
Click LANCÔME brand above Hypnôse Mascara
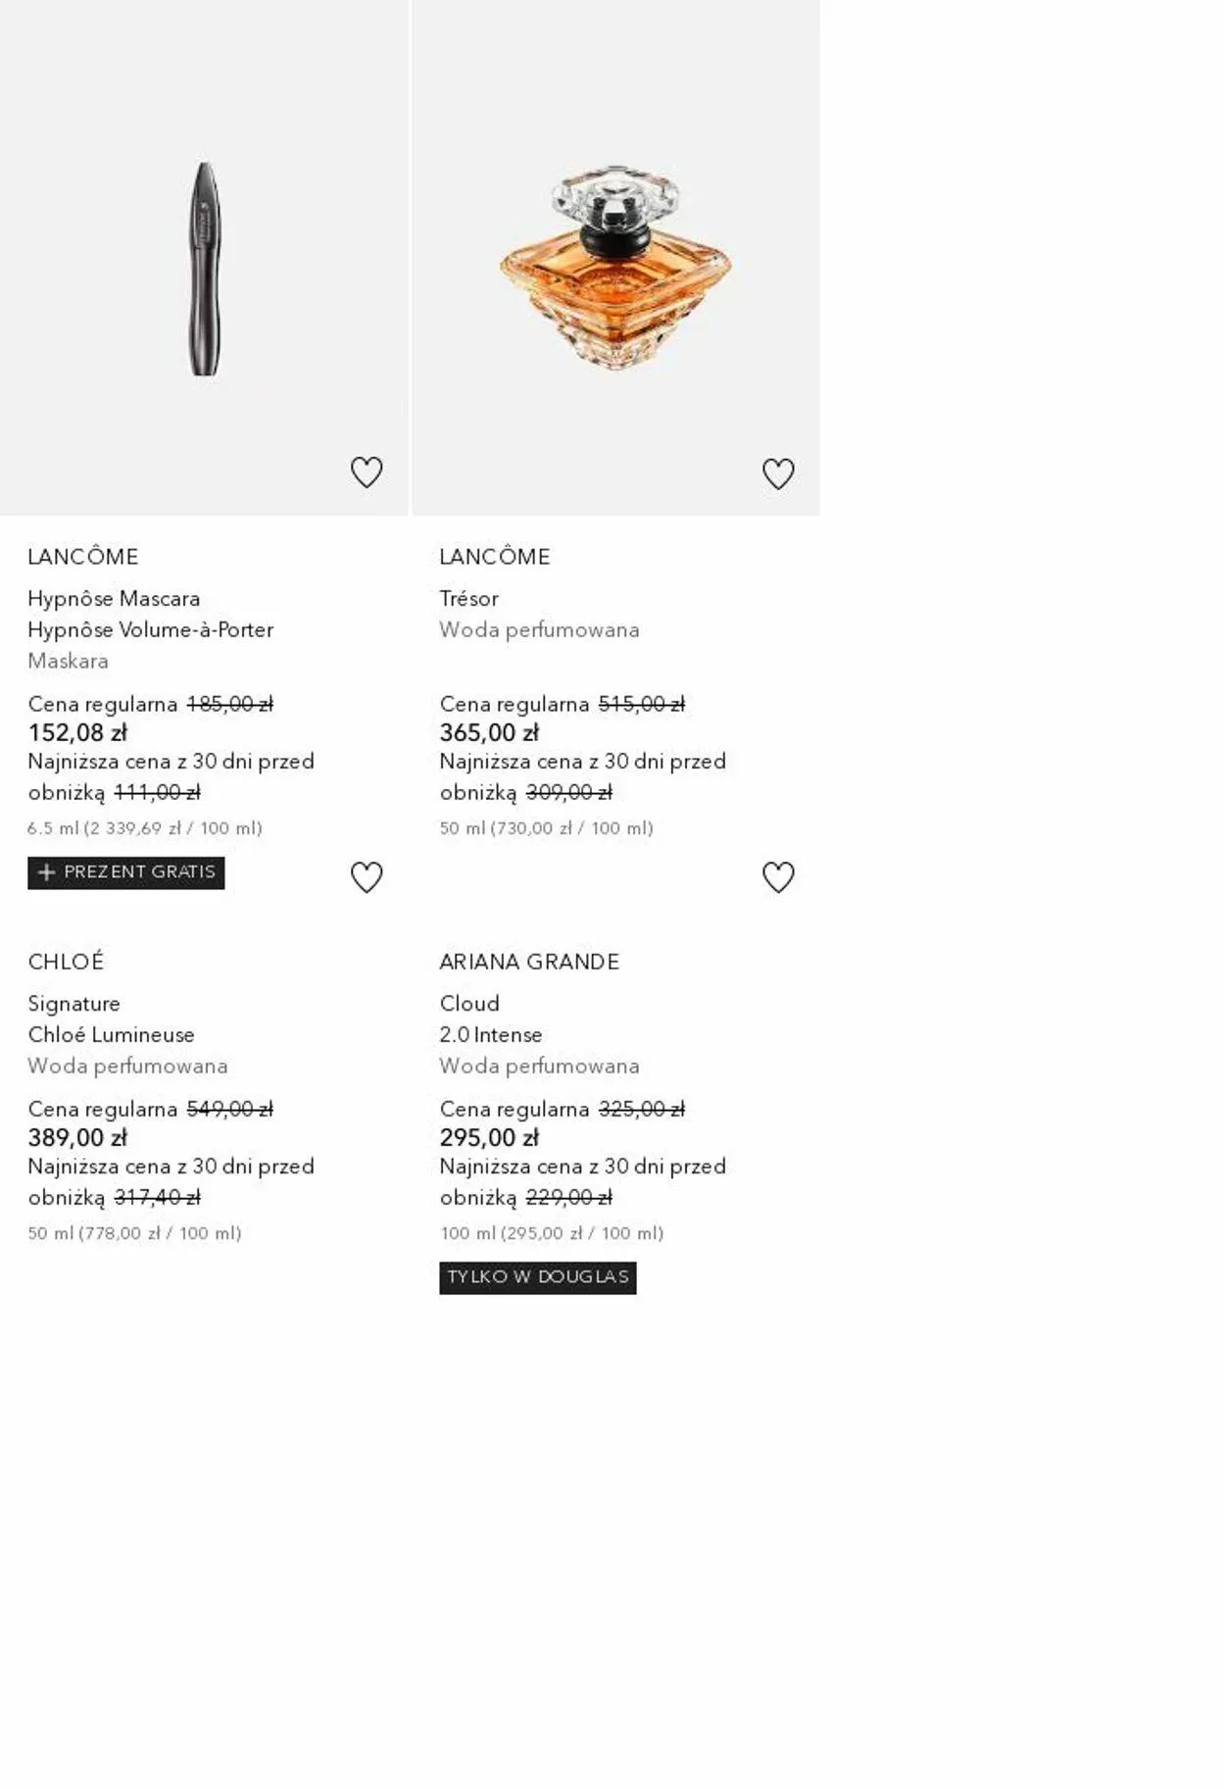(83, 557)
